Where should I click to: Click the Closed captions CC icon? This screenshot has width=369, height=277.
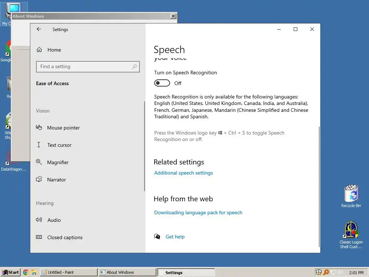pos(39,237)
